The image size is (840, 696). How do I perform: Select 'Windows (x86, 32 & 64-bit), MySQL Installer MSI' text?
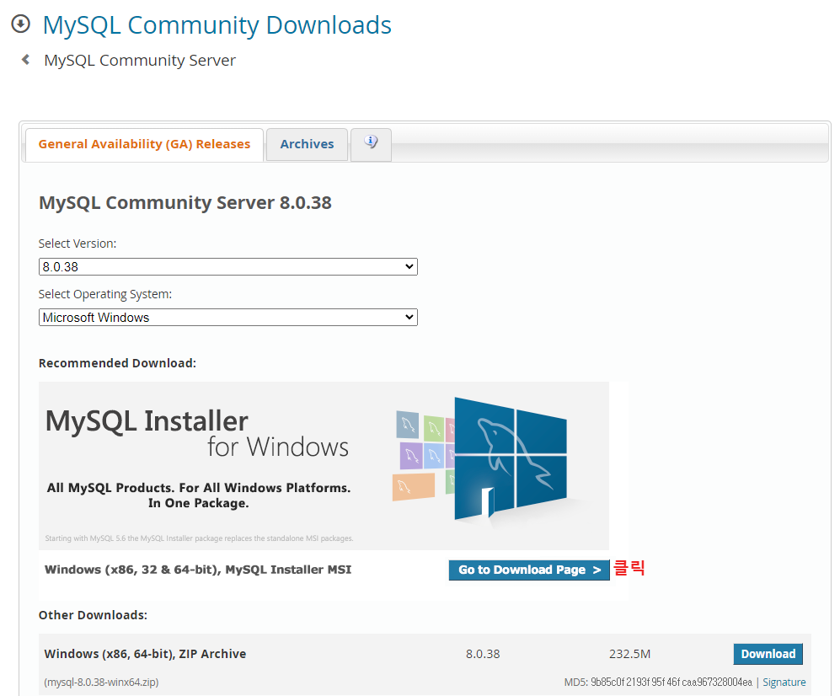(x=198, y=570)
